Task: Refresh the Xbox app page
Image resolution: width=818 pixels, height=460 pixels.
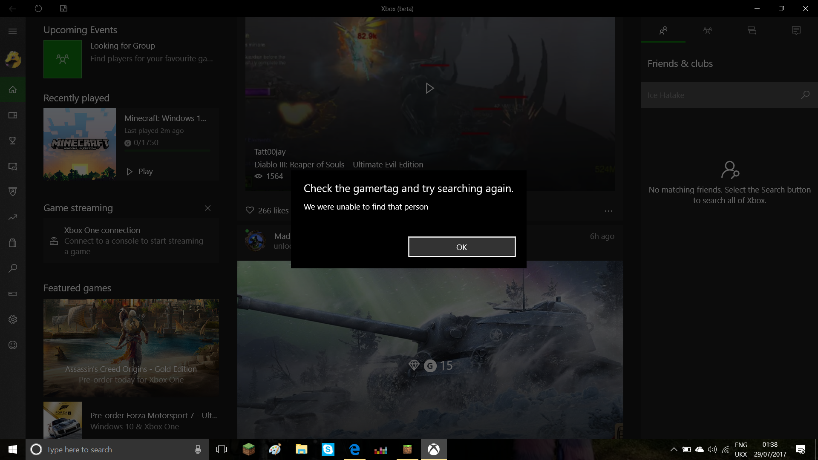Action: pos(38,9)
